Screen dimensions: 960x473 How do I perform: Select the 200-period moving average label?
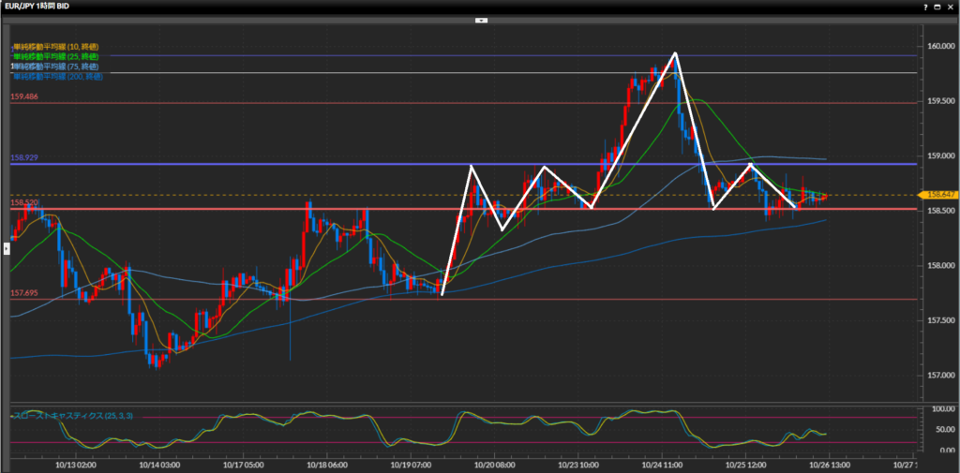pos(58,76)
